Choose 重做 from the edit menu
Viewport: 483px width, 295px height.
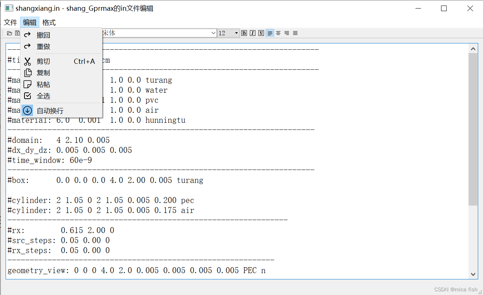(61, 46)
